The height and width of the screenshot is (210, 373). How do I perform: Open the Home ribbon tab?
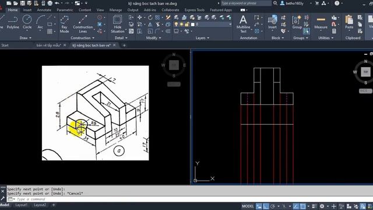point(13,10)
